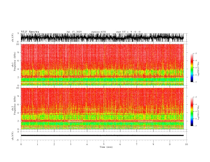Click the "-7" tick on the lower color bar

(195, 126)
